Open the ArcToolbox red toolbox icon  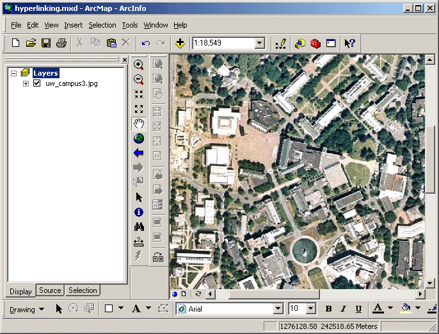315,44
